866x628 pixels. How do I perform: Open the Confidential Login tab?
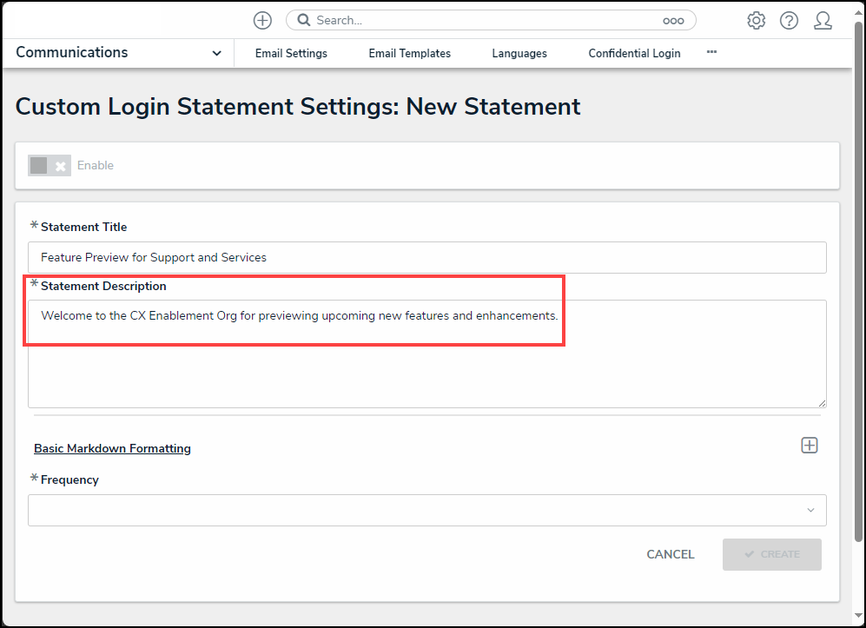[x=634, y=54]
